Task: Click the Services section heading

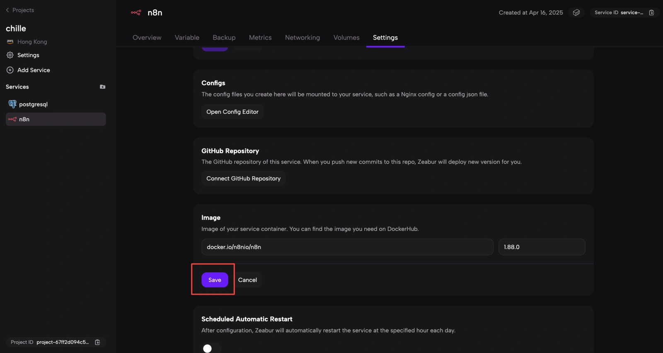Action: (17, 87)
